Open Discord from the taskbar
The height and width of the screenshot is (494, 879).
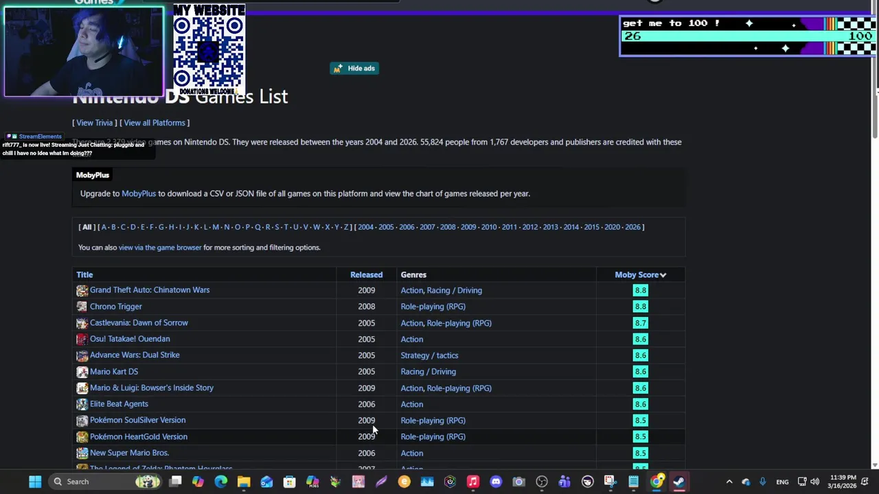coord(496,482)
